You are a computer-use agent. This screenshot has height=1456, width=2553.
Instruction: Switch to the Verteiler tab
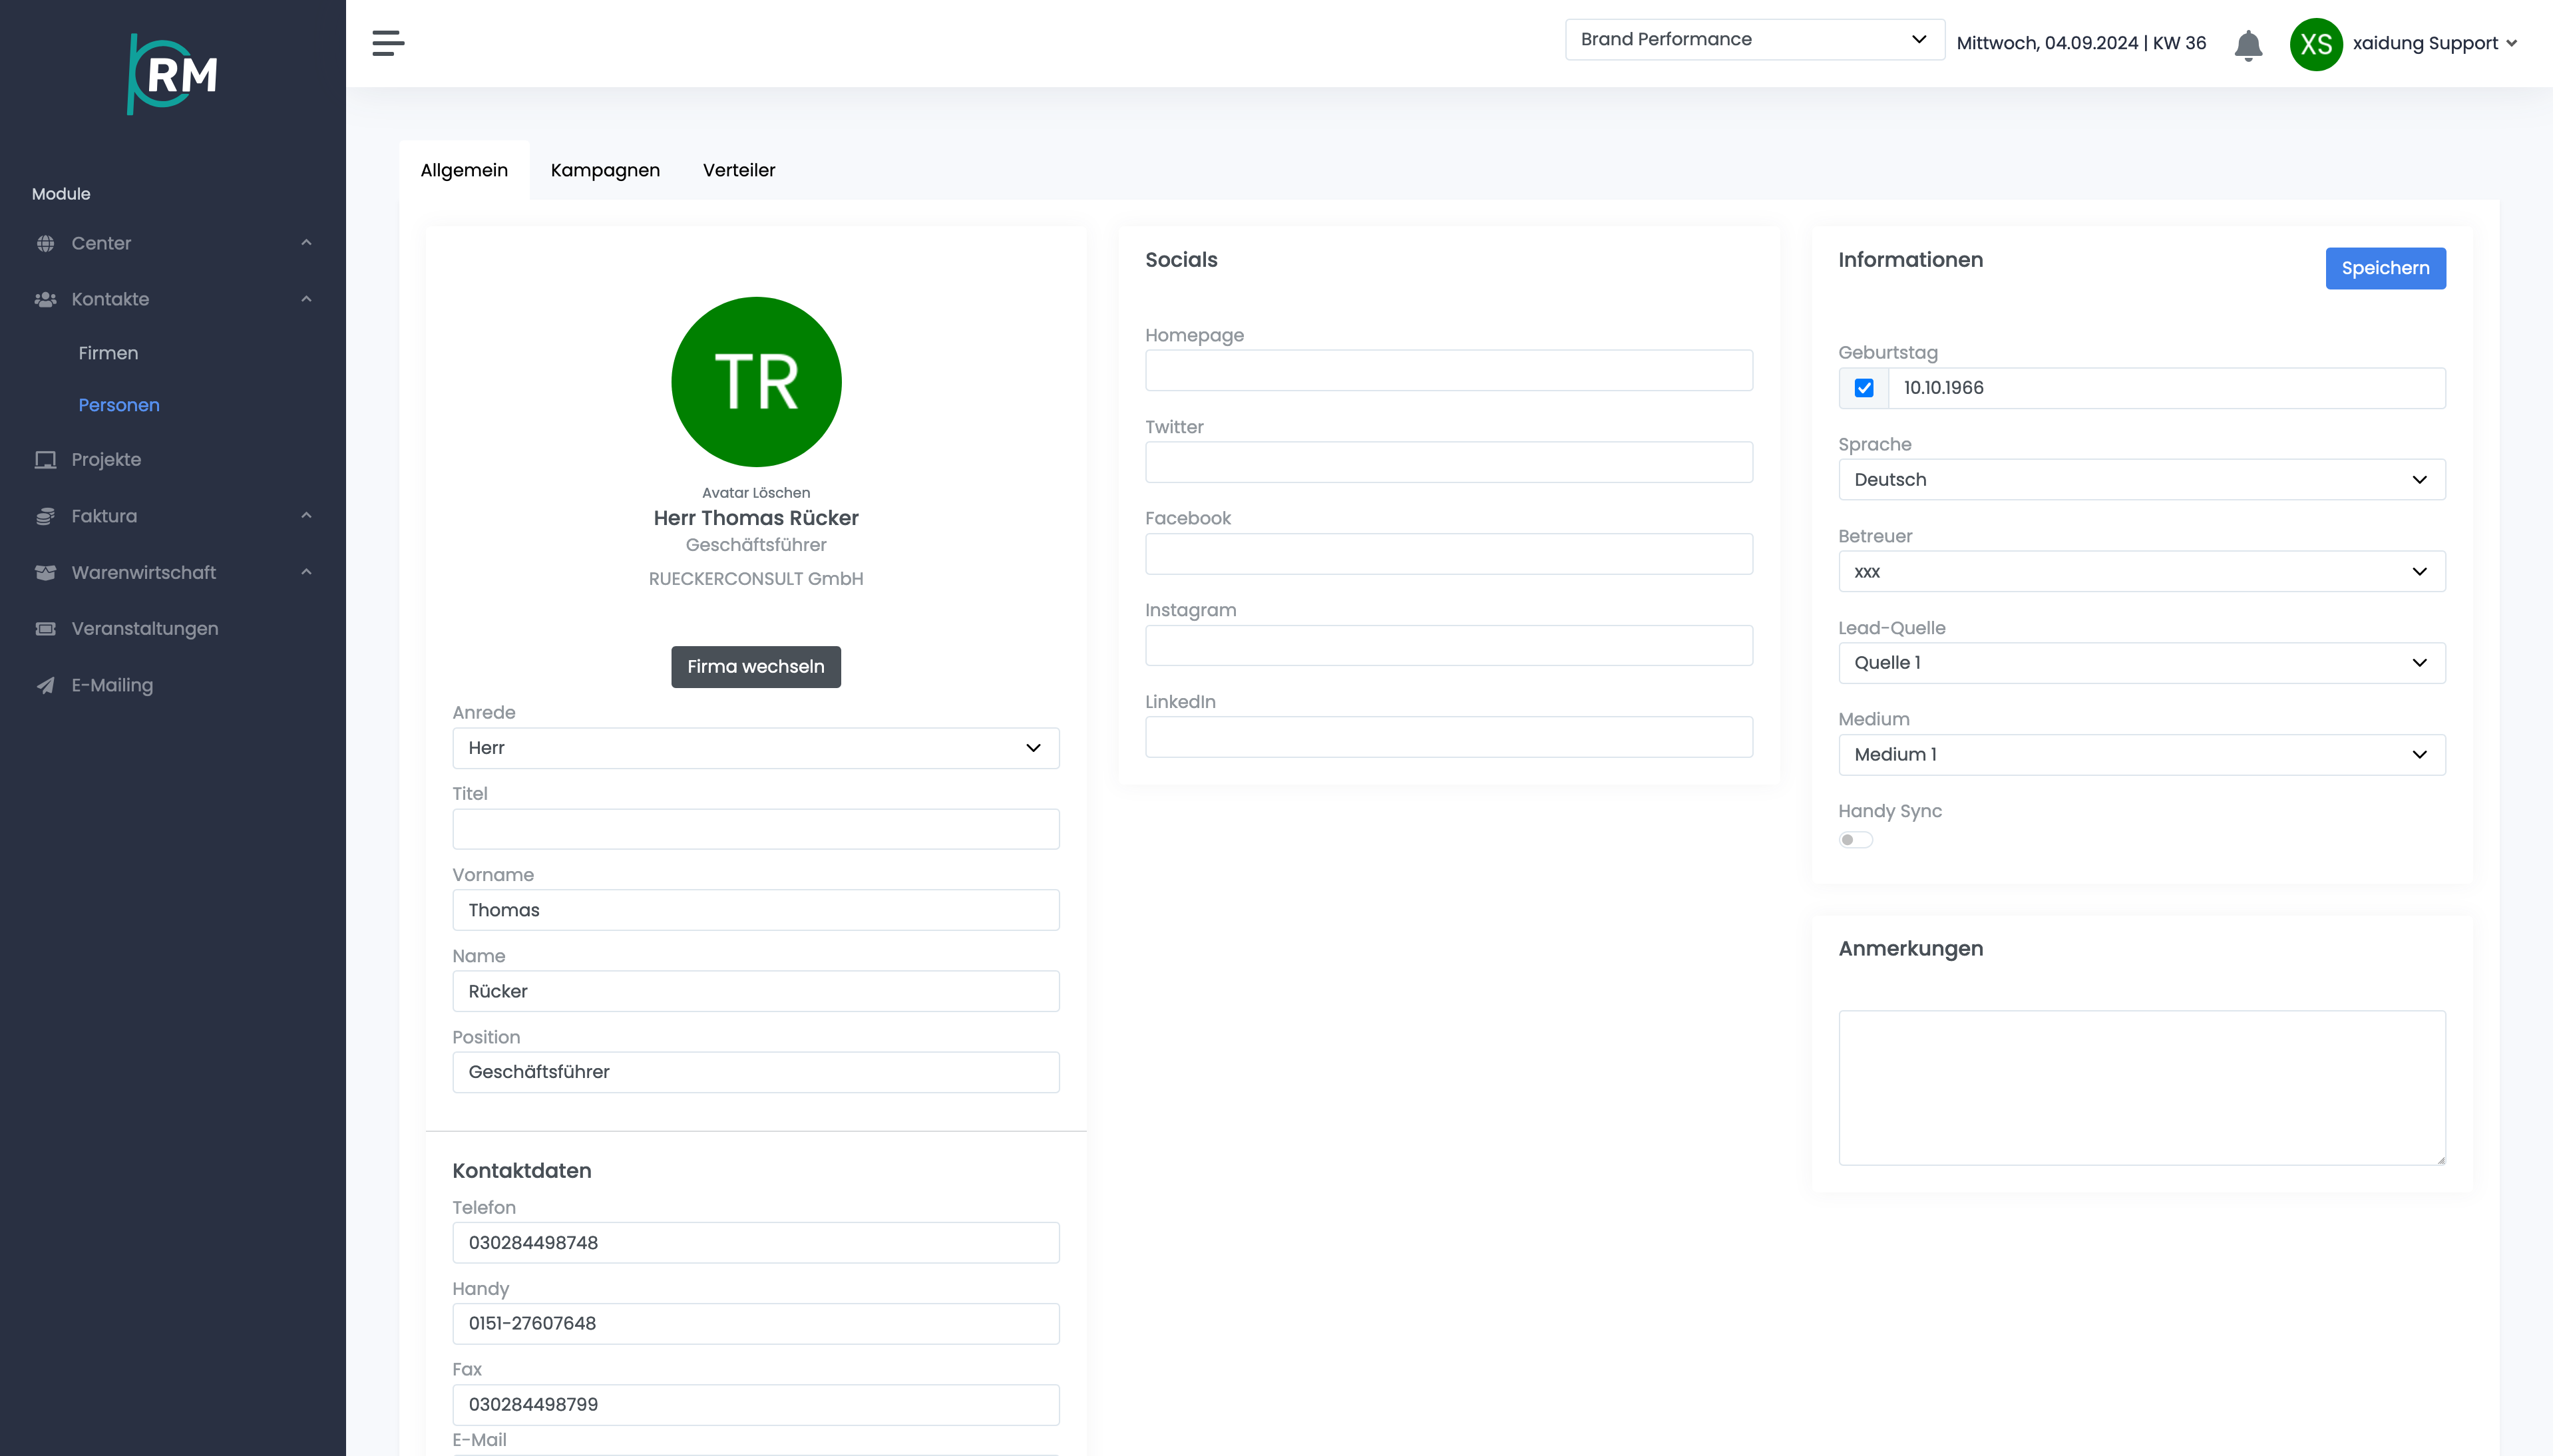click(739, 170)
